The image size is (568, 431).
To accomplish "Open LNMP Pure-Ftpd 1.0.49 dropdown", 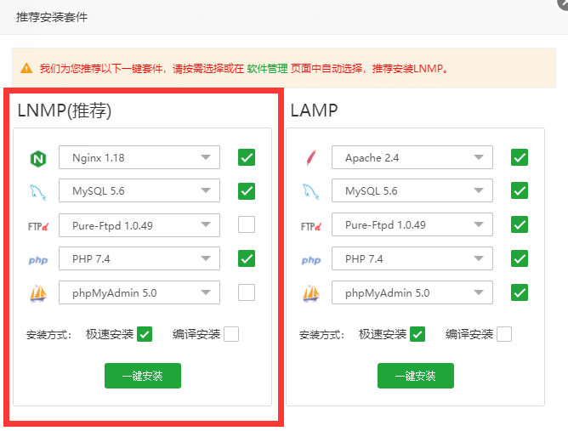I will point(139,225).
